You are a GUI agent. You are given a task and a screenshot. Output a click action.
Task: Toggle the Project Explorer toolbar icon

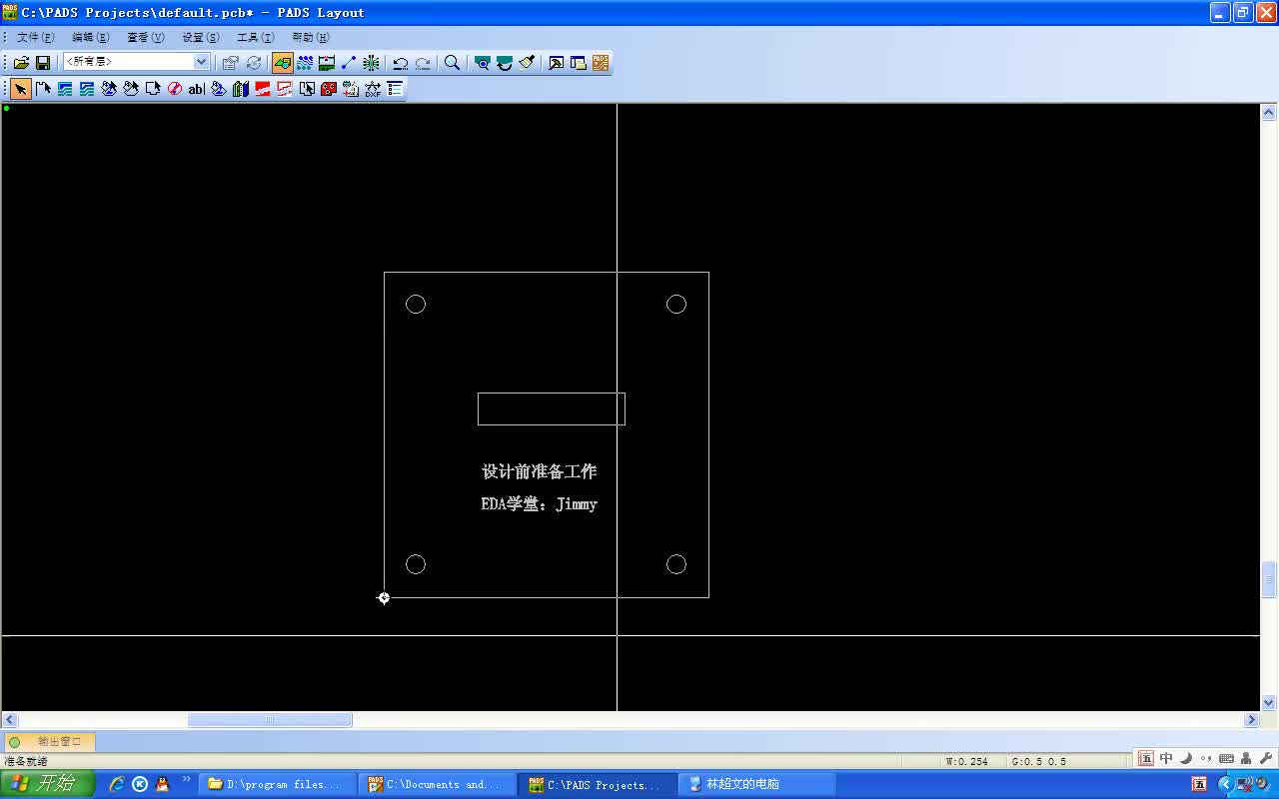[x=579, y=62]
